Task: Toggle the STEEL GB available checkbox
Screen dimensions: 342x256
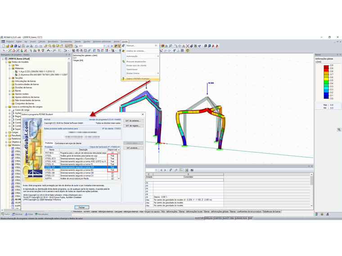Action: click(x=112, y=173)
